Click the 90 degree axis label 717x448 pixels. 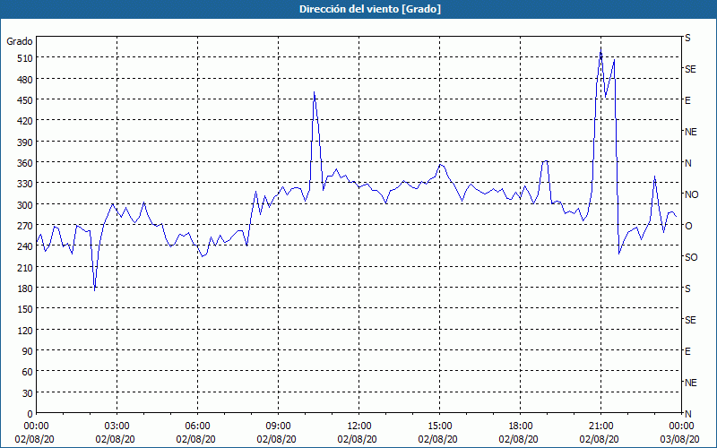(x=28, y=351)
